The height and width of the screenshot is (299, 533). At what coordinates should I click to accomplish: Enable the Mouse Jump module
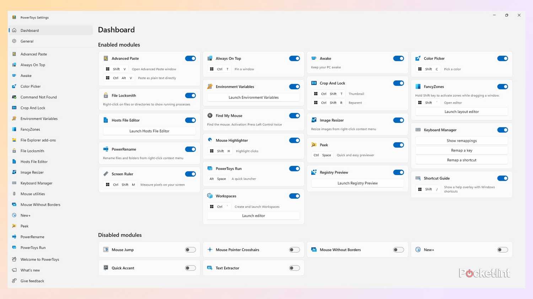pos(190,249)
